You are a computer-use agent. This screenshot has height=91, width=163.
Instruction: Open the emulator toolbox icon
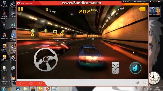point(138,82)
